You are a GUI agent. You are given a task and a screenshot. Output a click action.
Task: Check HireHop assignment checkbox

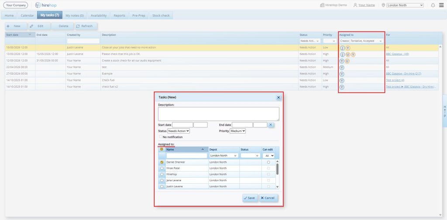point(162,174)
